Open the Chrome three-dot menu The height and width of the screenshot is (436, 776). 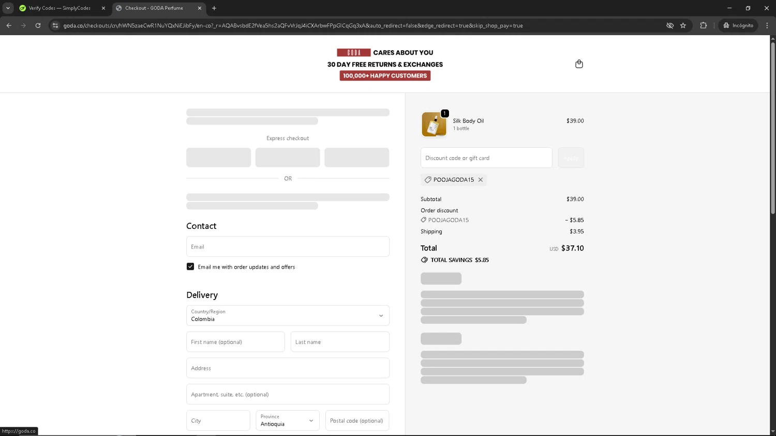click(767, 25)
